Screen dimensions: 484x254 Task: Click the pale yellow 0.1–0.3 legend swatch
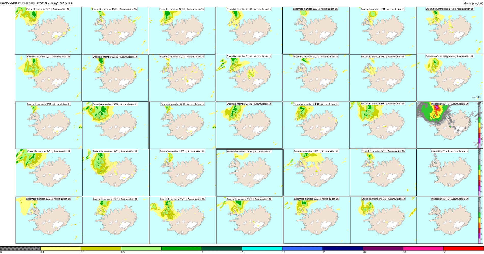(x=61, y=248)
